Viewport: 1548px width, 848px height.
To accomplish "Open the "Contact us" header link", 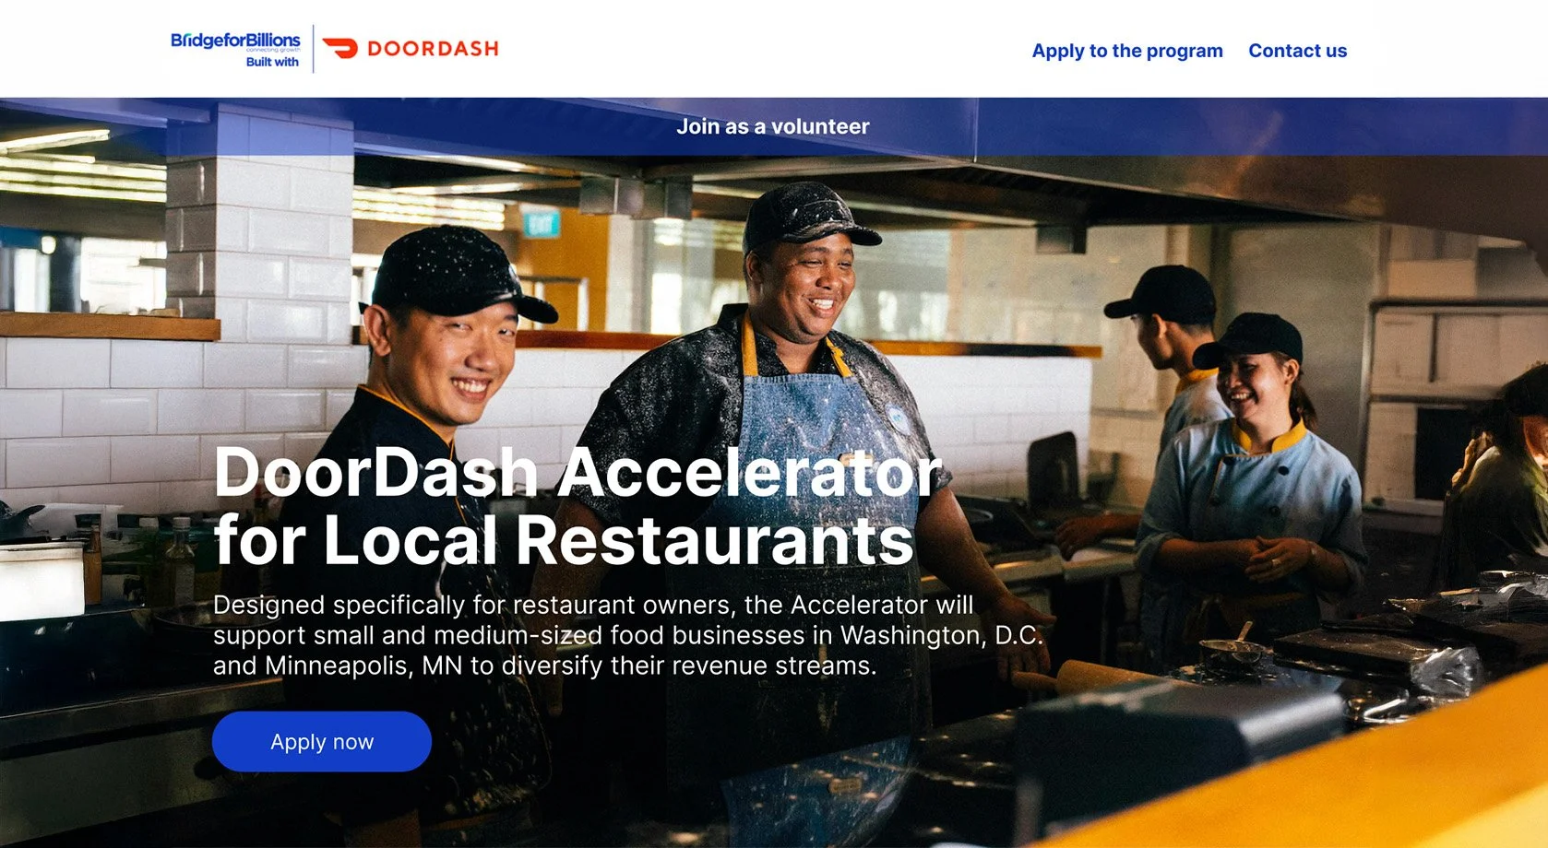I will point(1297,51).
